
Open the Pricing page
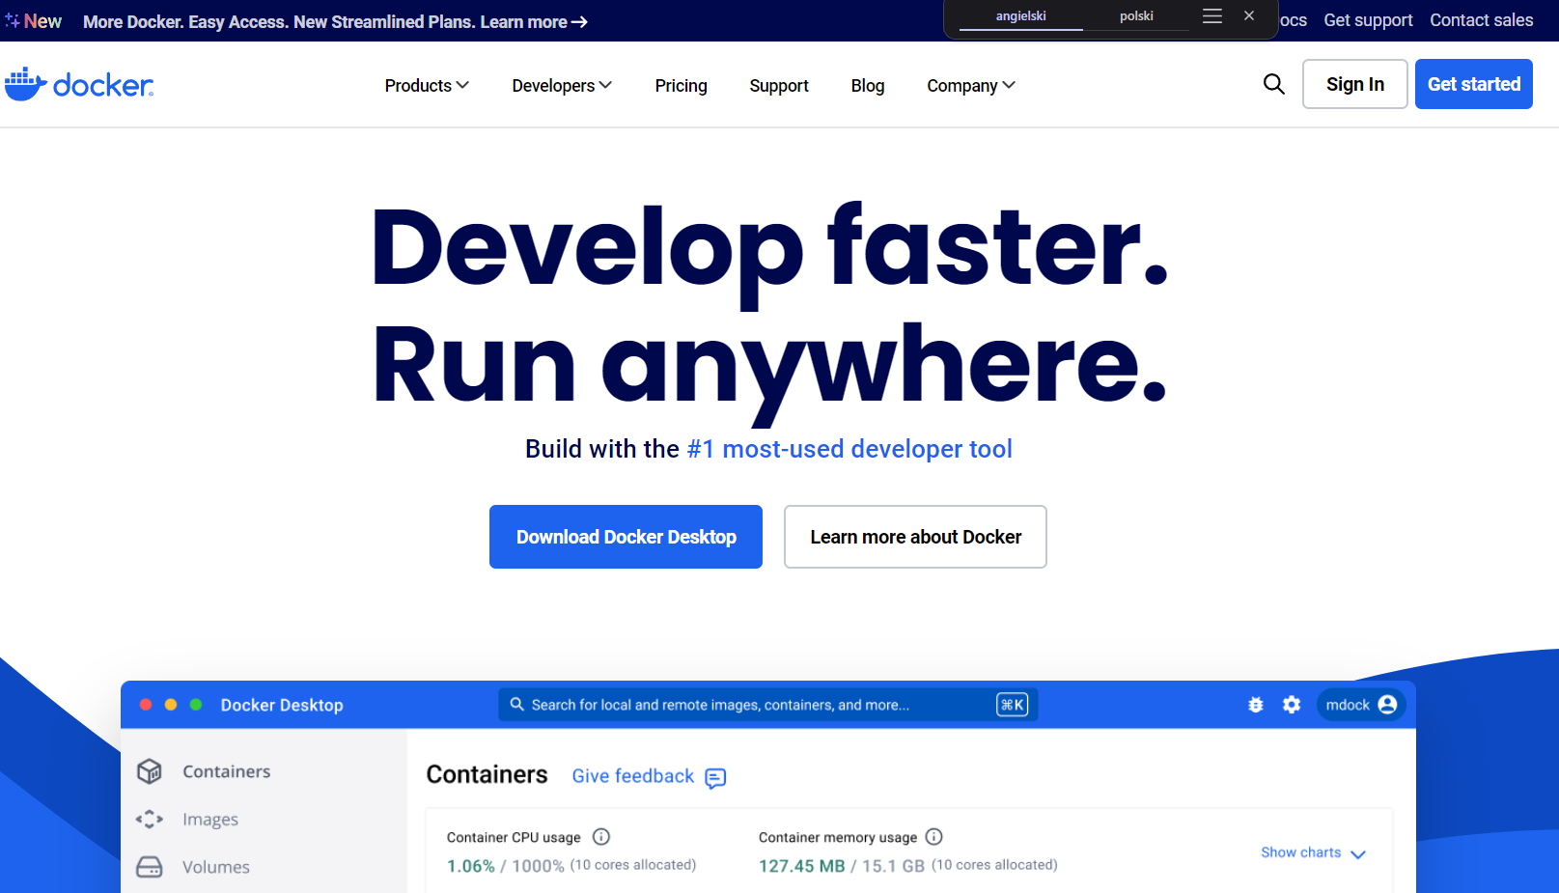[x=682, y=86]
